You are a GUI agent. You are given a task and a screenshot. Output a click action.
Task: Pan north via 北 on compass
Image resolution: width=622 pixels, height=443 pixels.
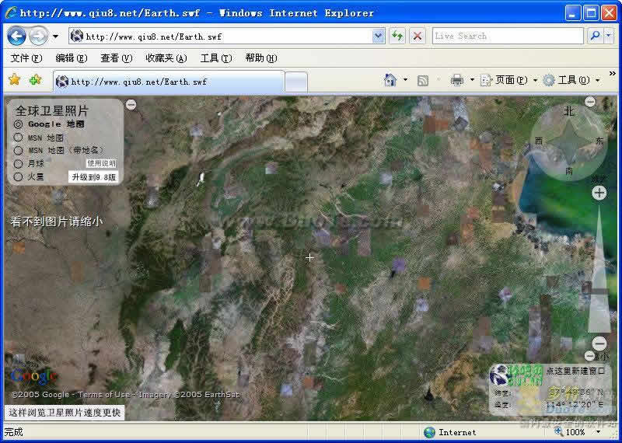pyautogui.click(x=569, y=112)
